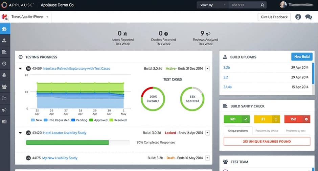Open the chat bubbles icon
The image size is (318, 171).
tap(309, 17)
